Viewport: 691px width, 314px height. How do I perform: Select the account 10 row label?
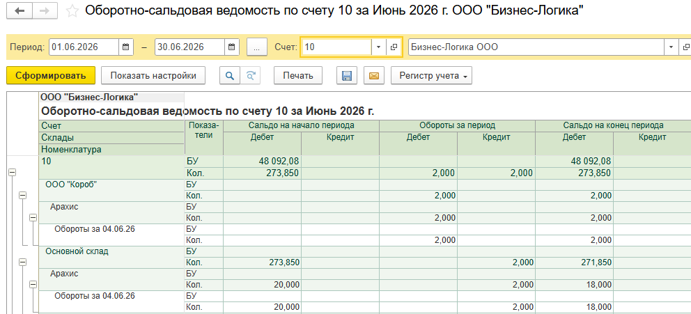(x=46, y=162)
